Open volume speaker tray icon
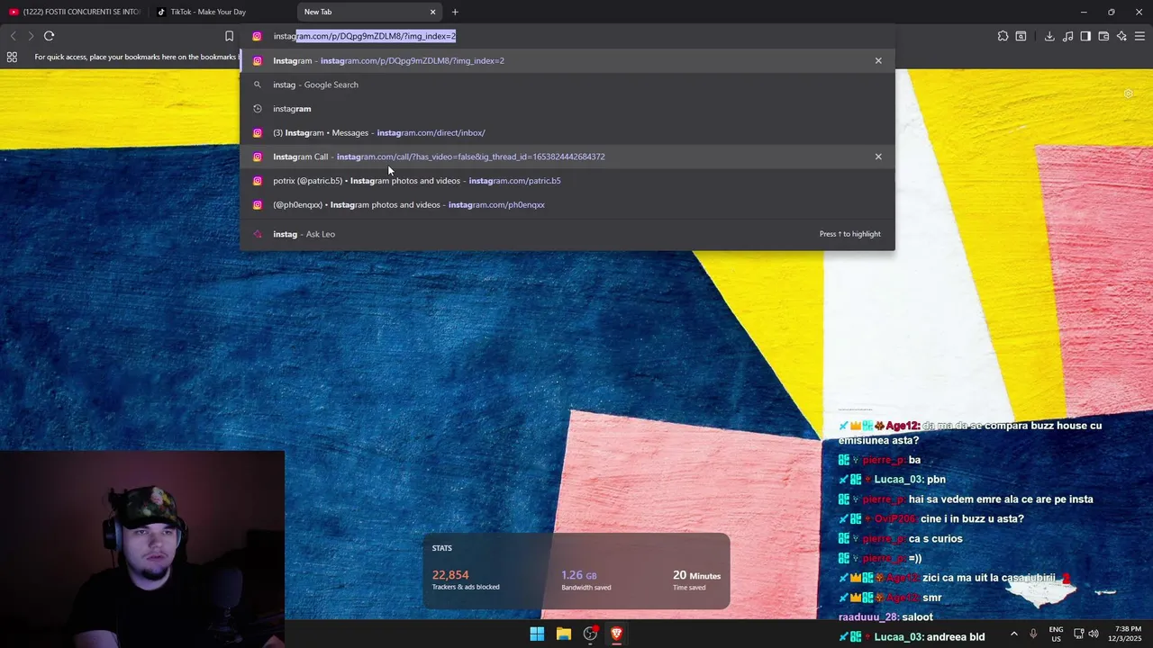 pyautogui.click(x=1094, y=634)
